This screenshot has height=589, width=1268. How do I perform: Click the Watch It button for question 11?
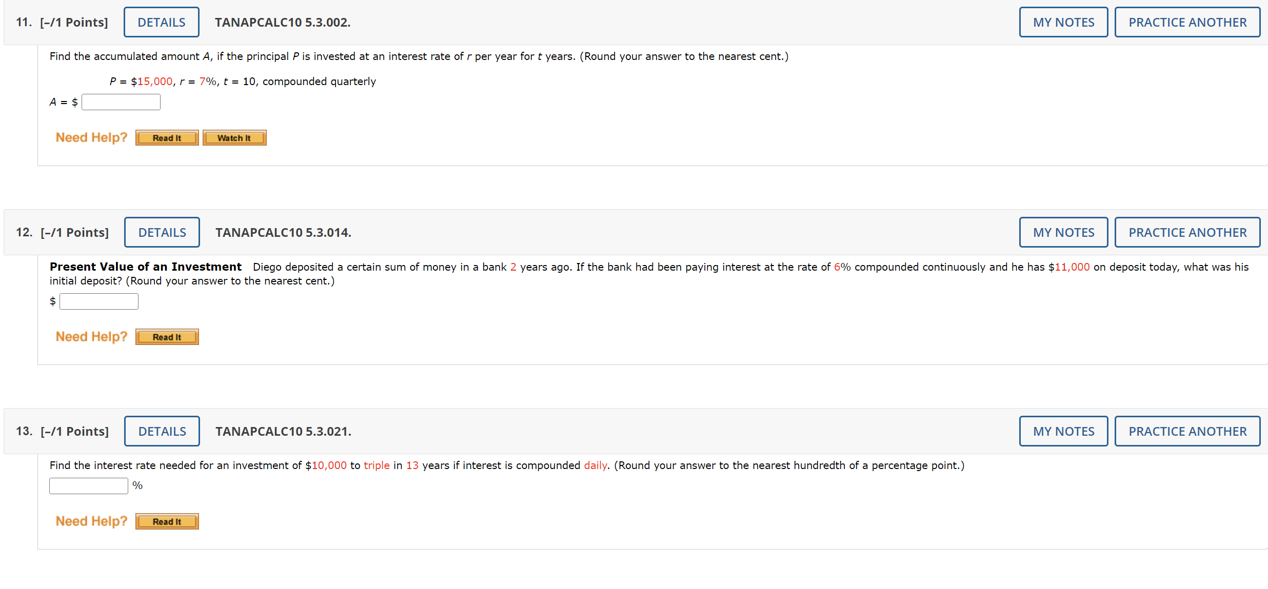pos(234,137)
